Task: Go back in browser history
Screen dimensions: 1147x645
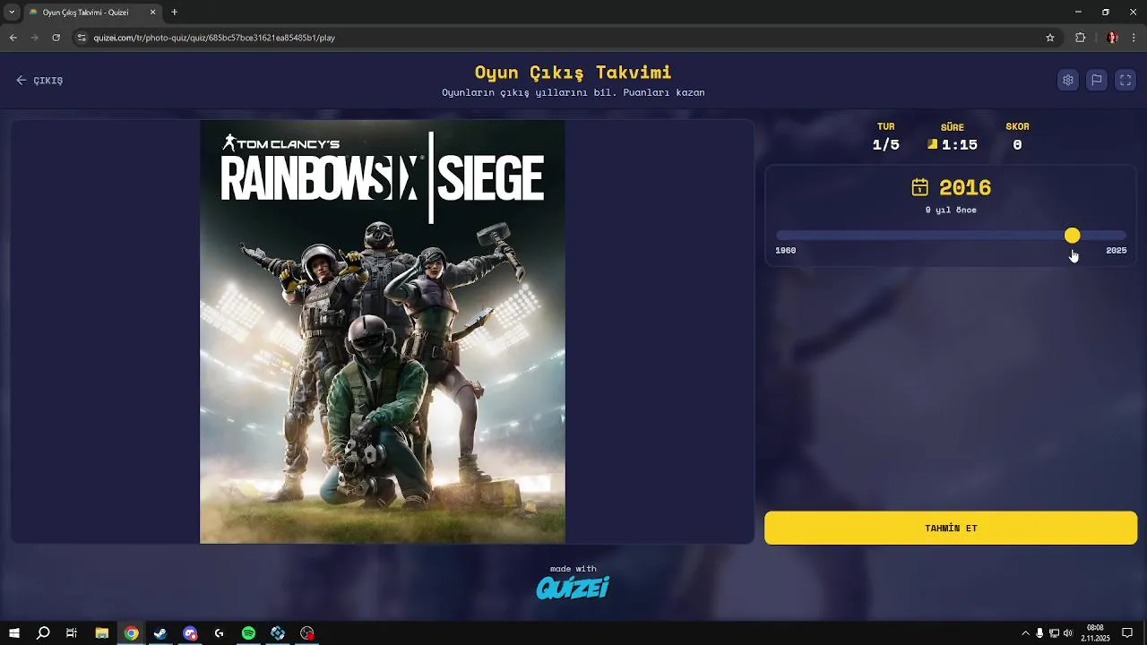Action: [13, 38]
